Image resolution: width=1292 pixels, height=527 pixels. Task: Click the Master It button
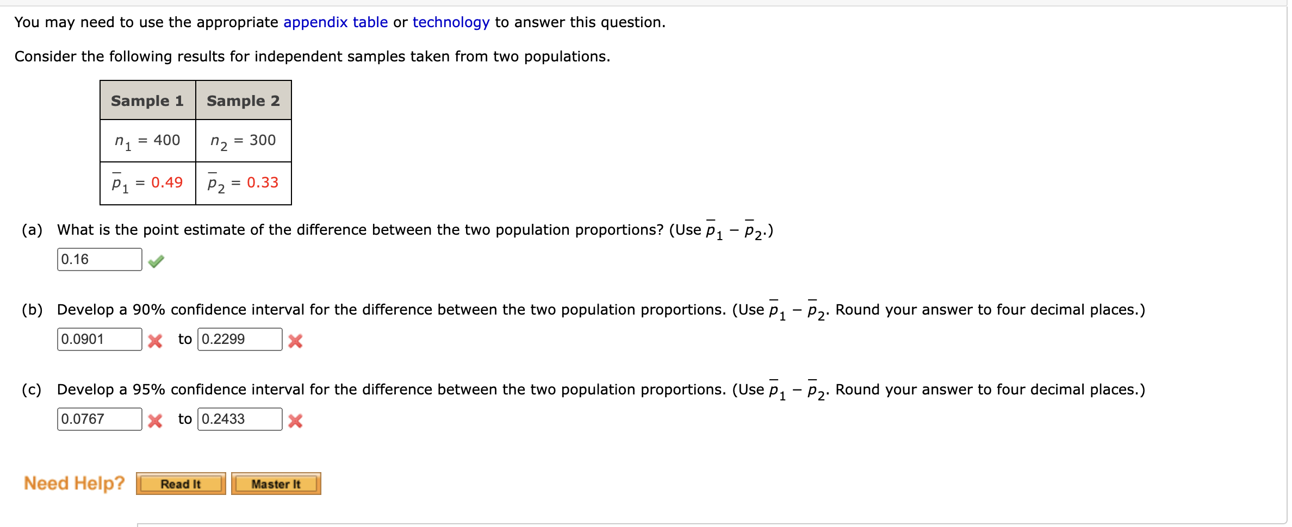[x=276, y=483]
